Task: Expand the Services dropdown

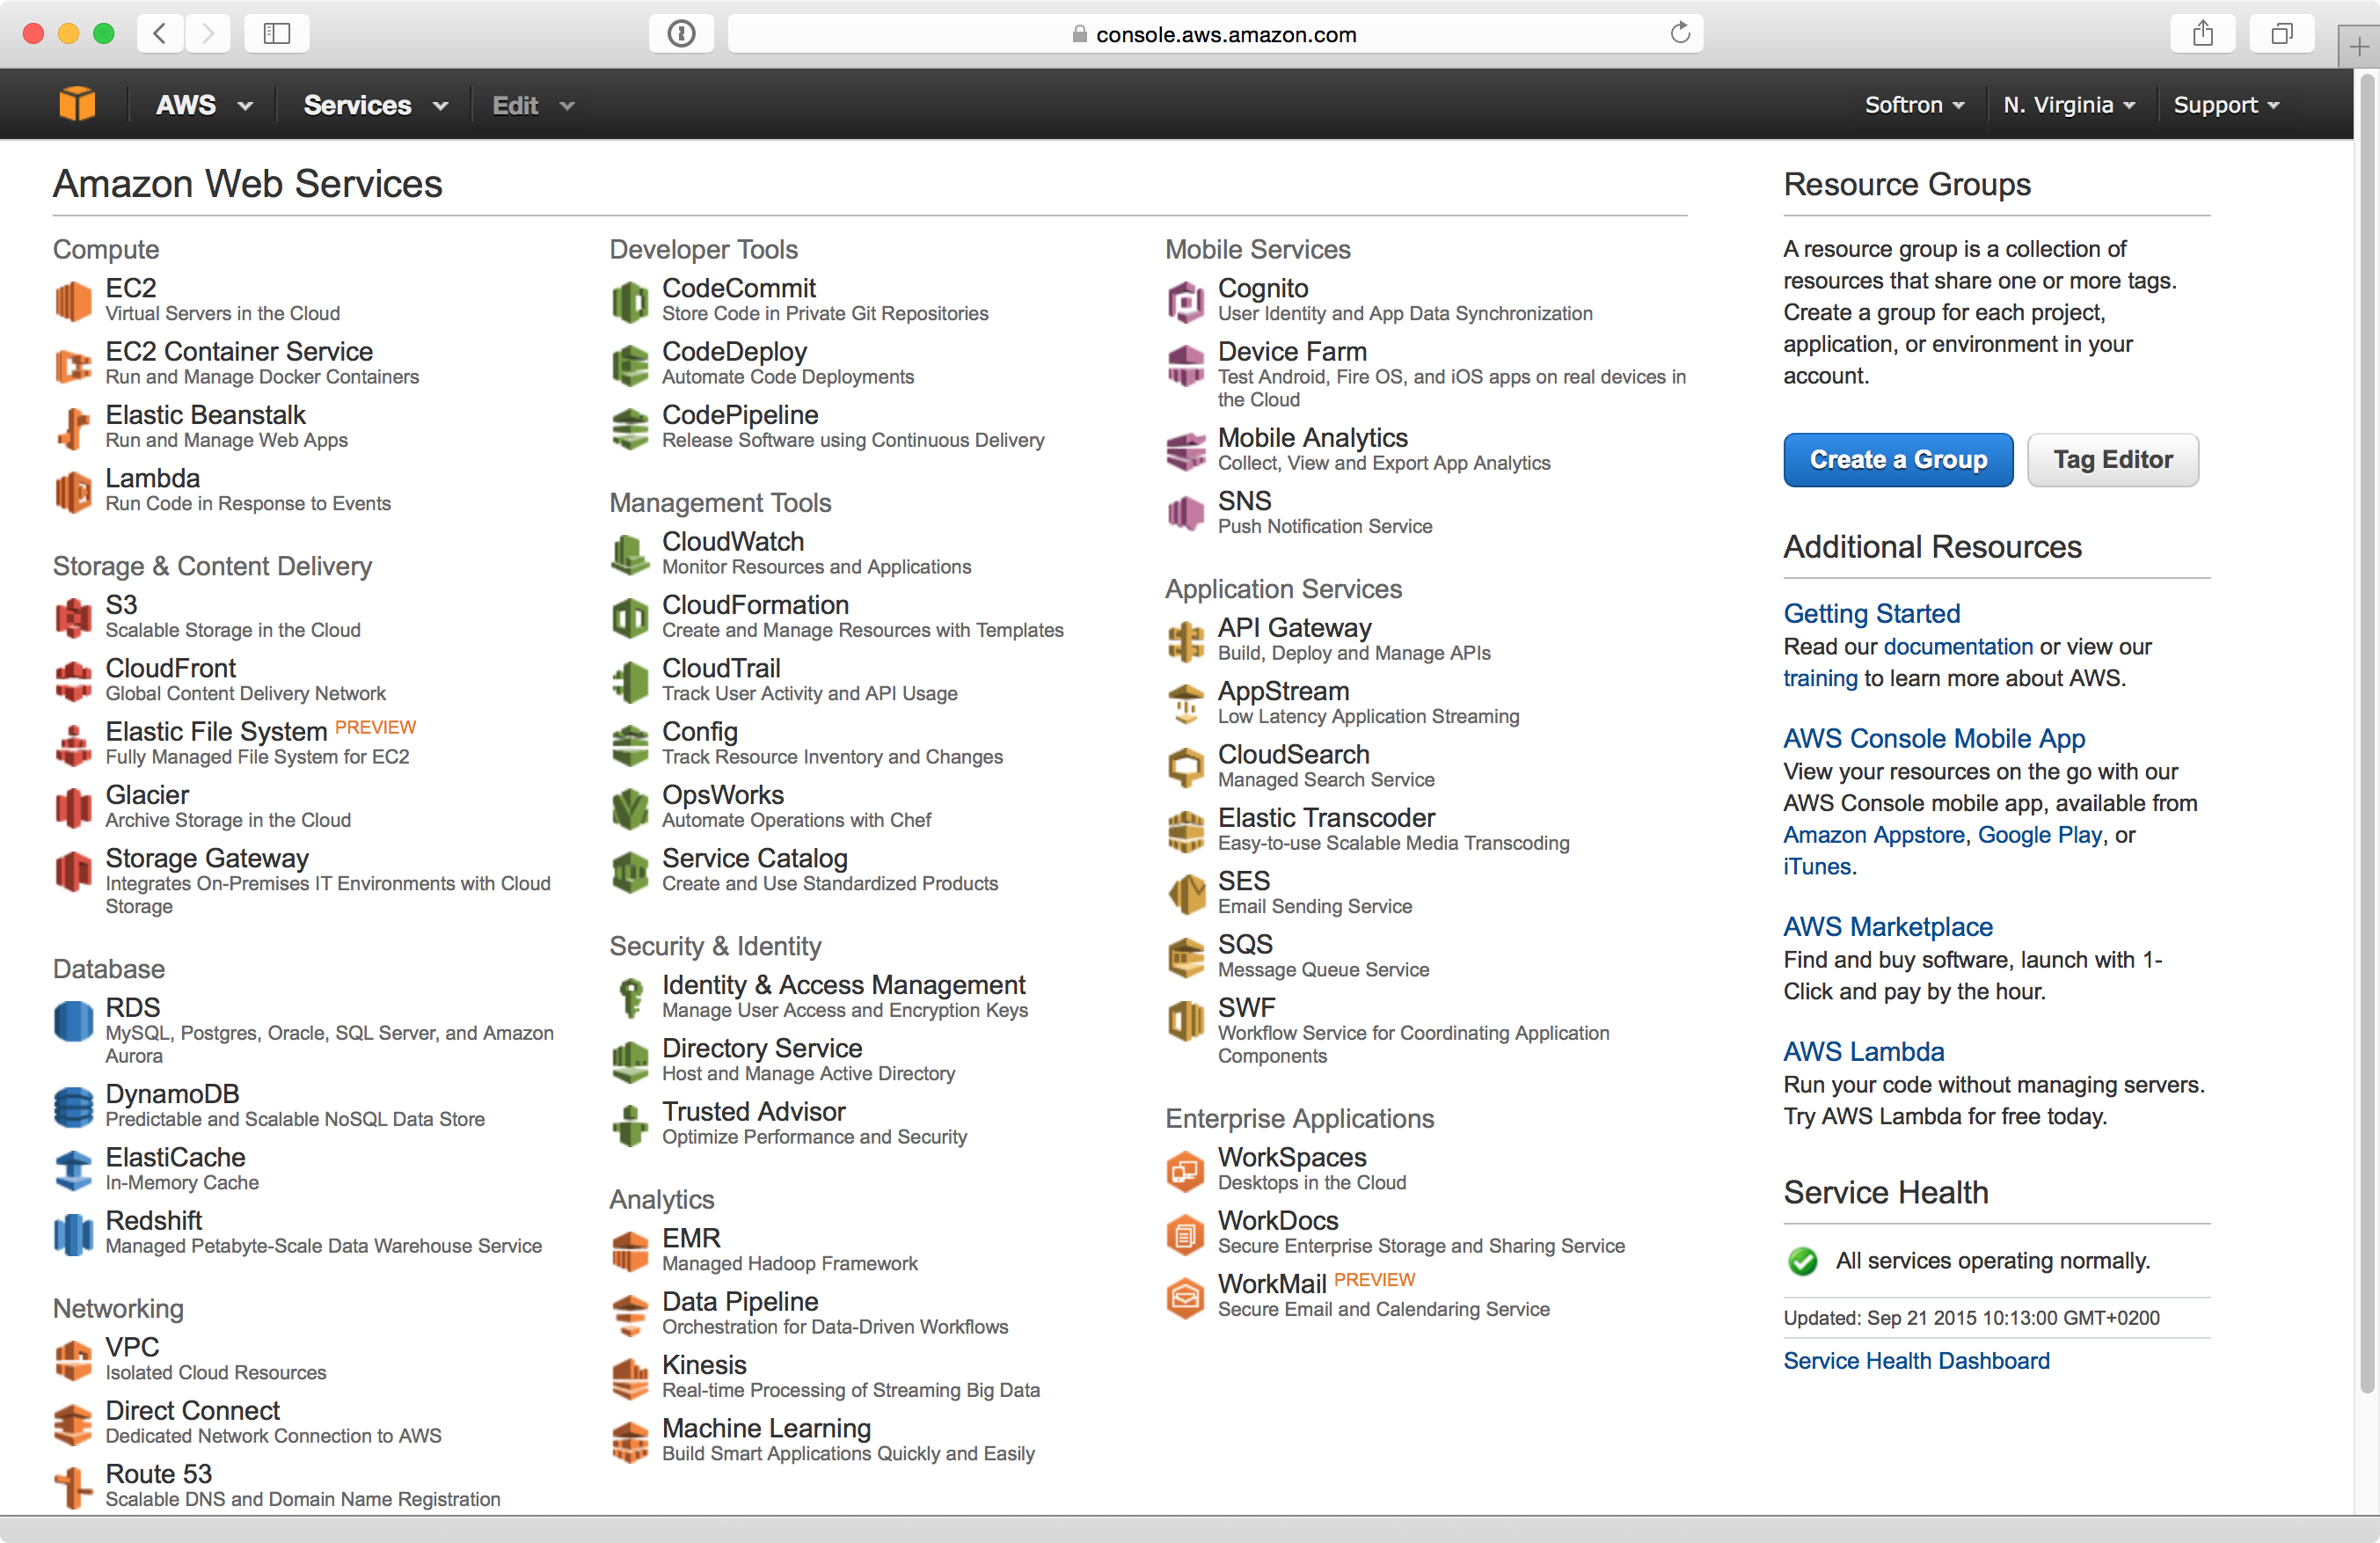Action: tap(375, 105)
